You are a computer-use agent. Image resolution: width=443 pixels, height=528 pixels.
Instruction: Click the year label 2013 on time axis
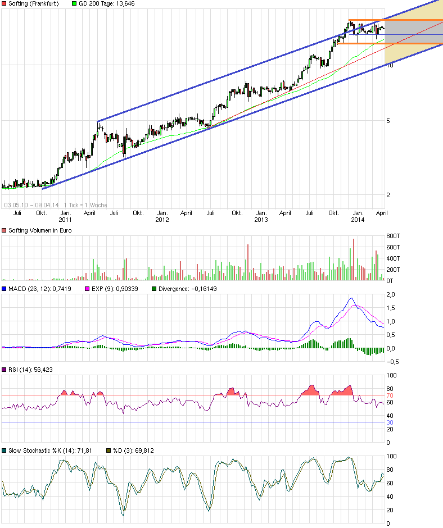coord(261,220)
